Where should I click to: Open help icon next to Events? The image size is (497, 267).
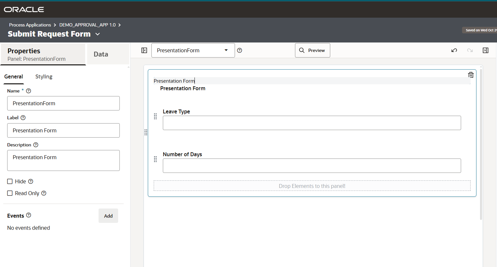(x=29, y=215)
